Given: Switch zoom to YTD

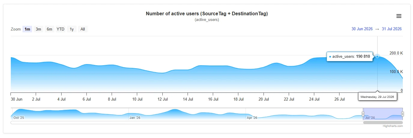Looking at the screenshot, I should click(x=61, y=29).
